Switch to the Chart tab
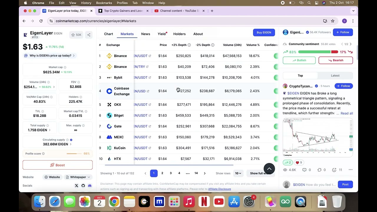Viewport: 377px width, 212px height. [108, 34]
